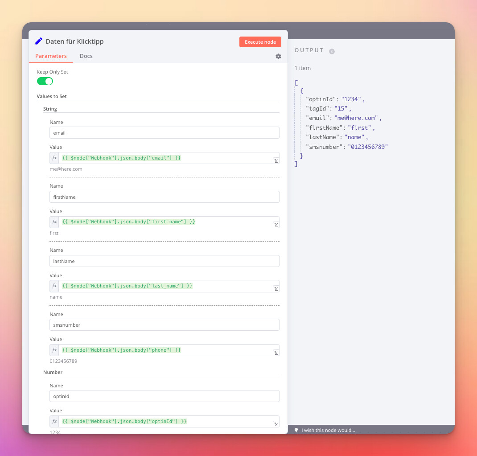
Task: Click the firstName line in JSON output
Action: (x=340, y=128)
